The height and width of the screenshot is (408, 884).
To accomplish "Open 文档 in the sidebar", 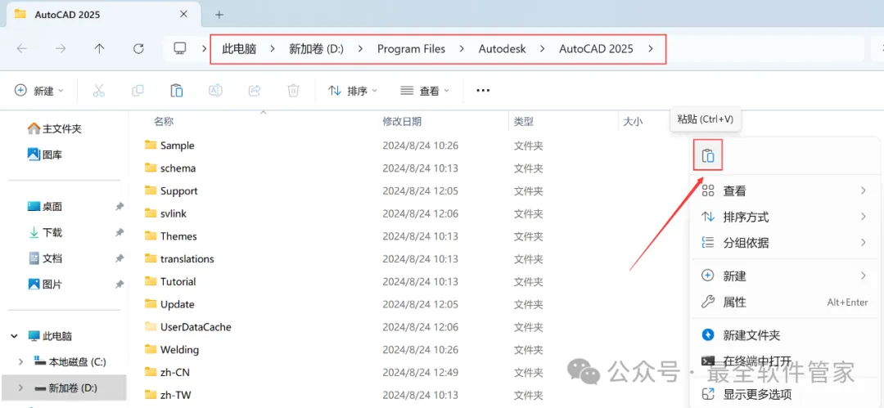I will click(x=44, y=258).
